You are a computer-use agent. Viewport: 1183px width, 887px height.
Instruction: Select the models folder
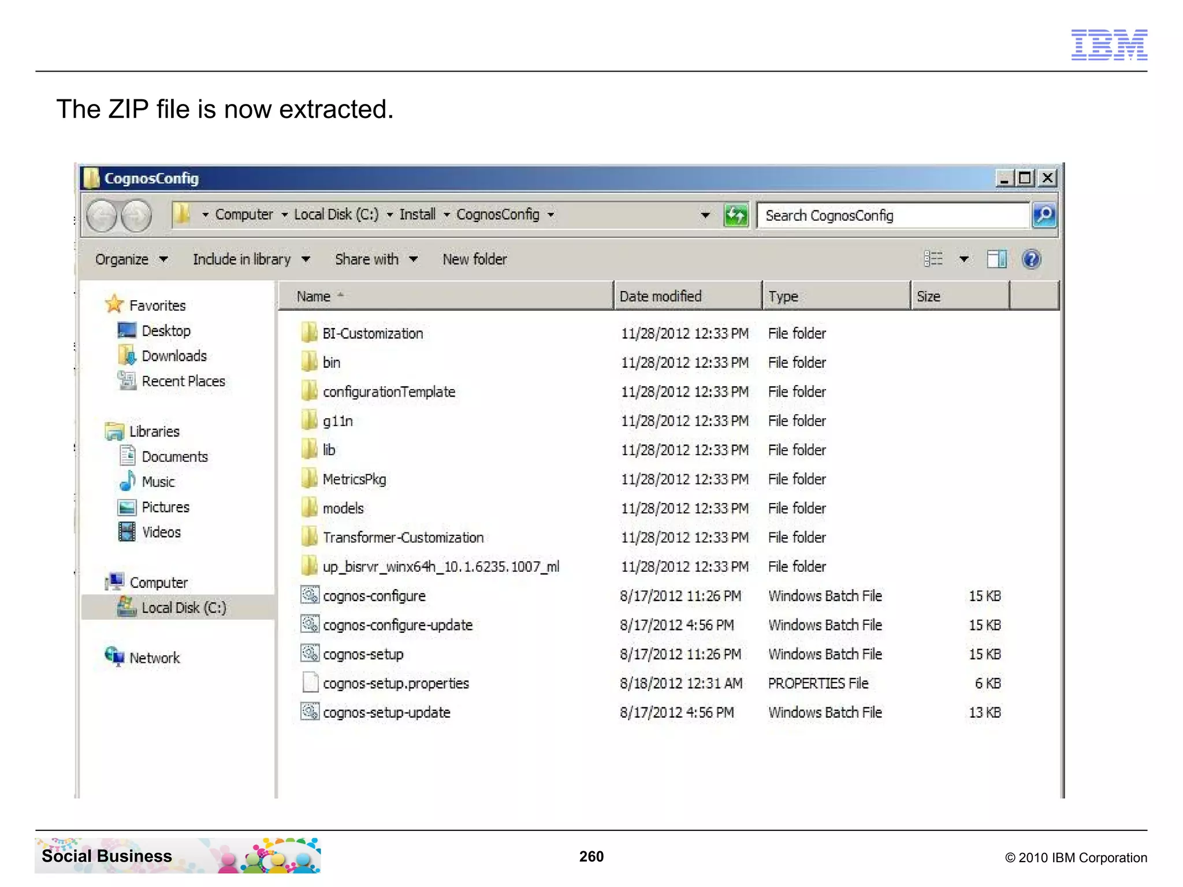coord(343,508)
